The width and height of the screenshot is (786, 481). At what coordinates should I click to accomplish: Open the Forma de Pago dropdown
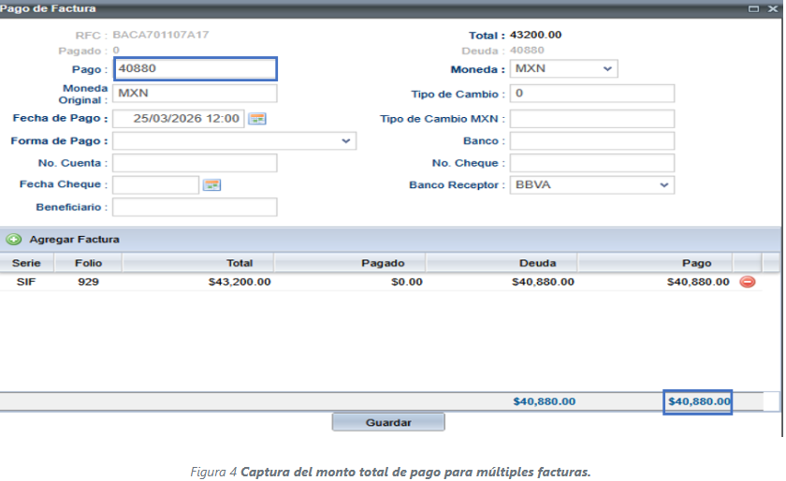346,141
